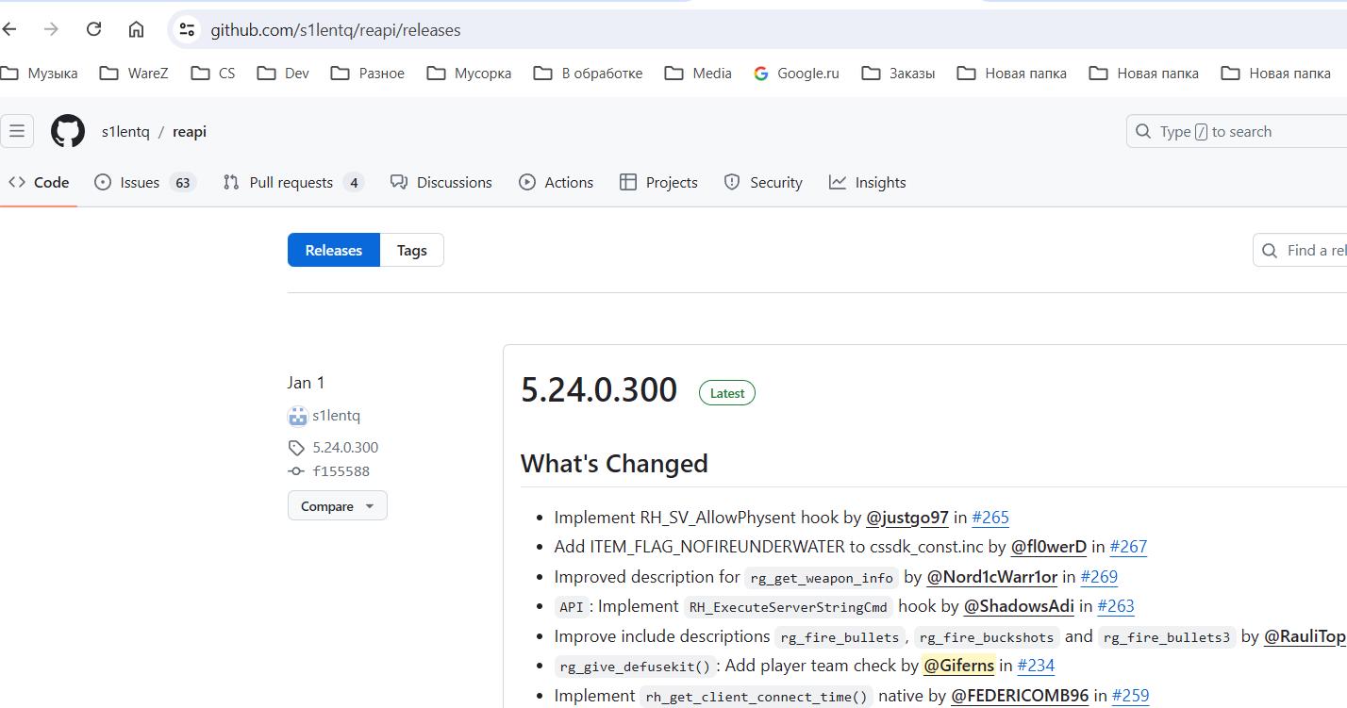Switch to the Projects tab
This screenshot has width=1347, height=708.
pyautogui.click(x=658, y=182)
